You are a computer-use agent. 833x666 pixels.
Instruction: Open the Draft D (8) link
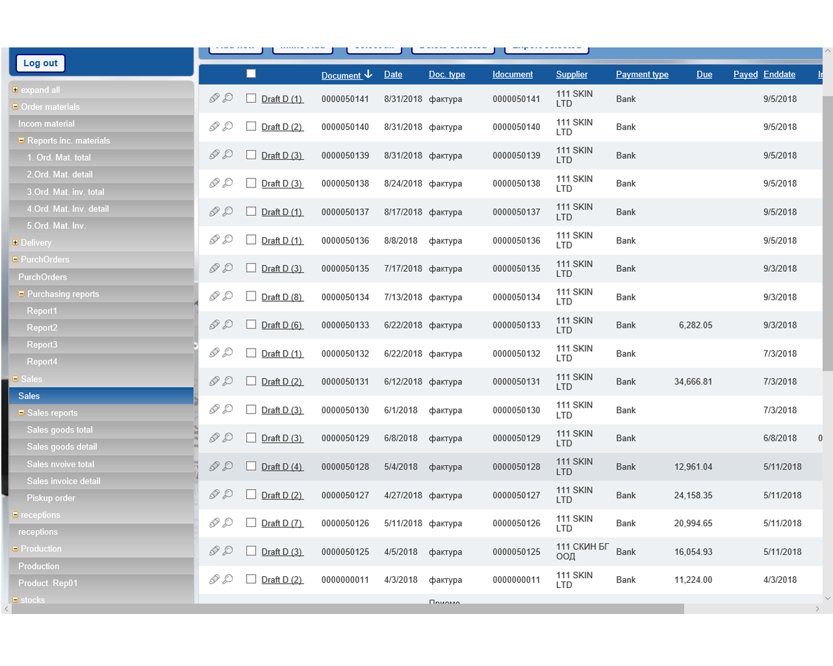click(282, 297)
